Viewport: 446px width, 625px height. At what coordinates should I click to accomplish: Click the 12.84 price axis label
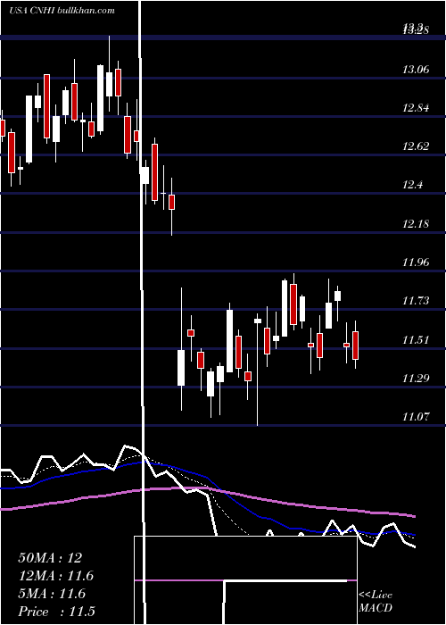416,108
